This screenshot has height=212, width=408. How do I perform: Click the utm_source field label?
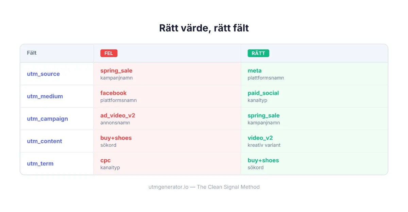pyautogui.click(x=43, y=74)
